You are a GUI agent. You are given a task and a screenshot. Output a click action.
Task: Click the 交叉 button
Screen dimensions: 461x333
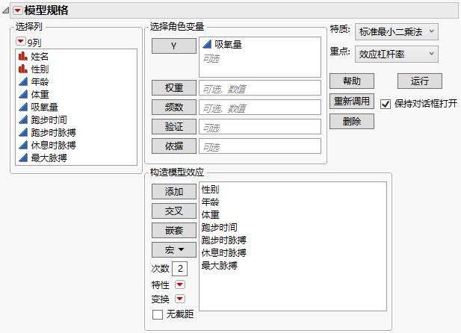pos(174,211)
